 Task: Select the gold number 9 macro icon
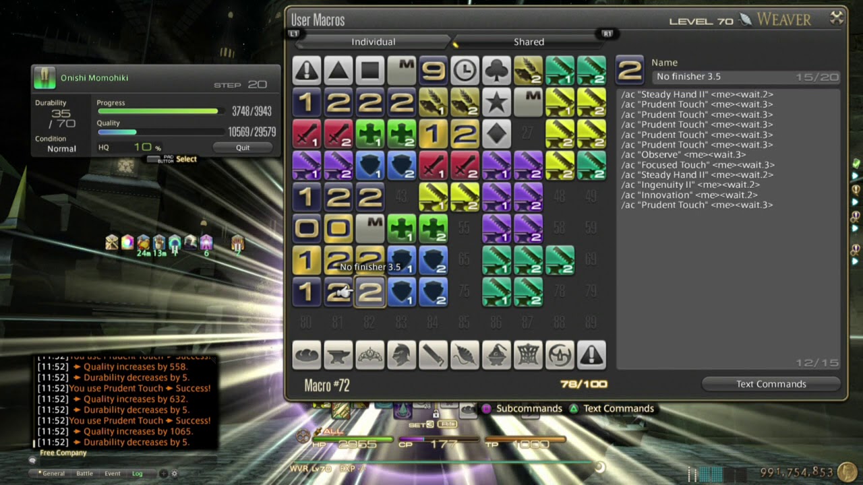point(434,70)
